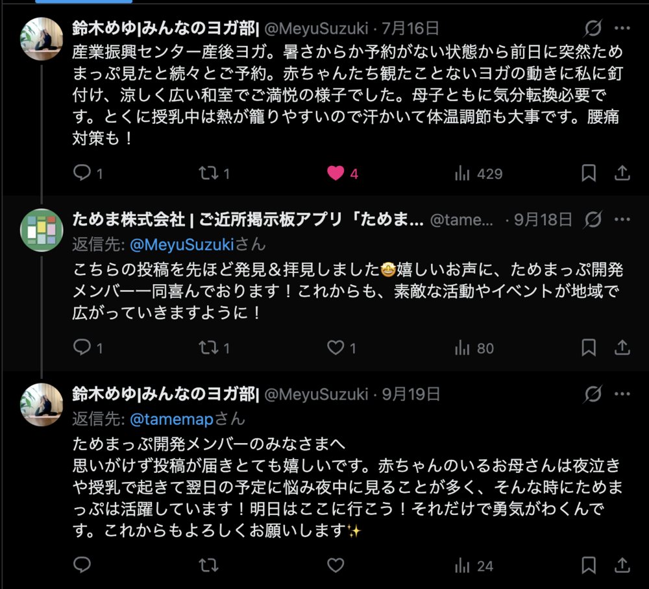Open ためま株式会社 profile avatar
Screen dimensions: 649x589
coord(42,230)
